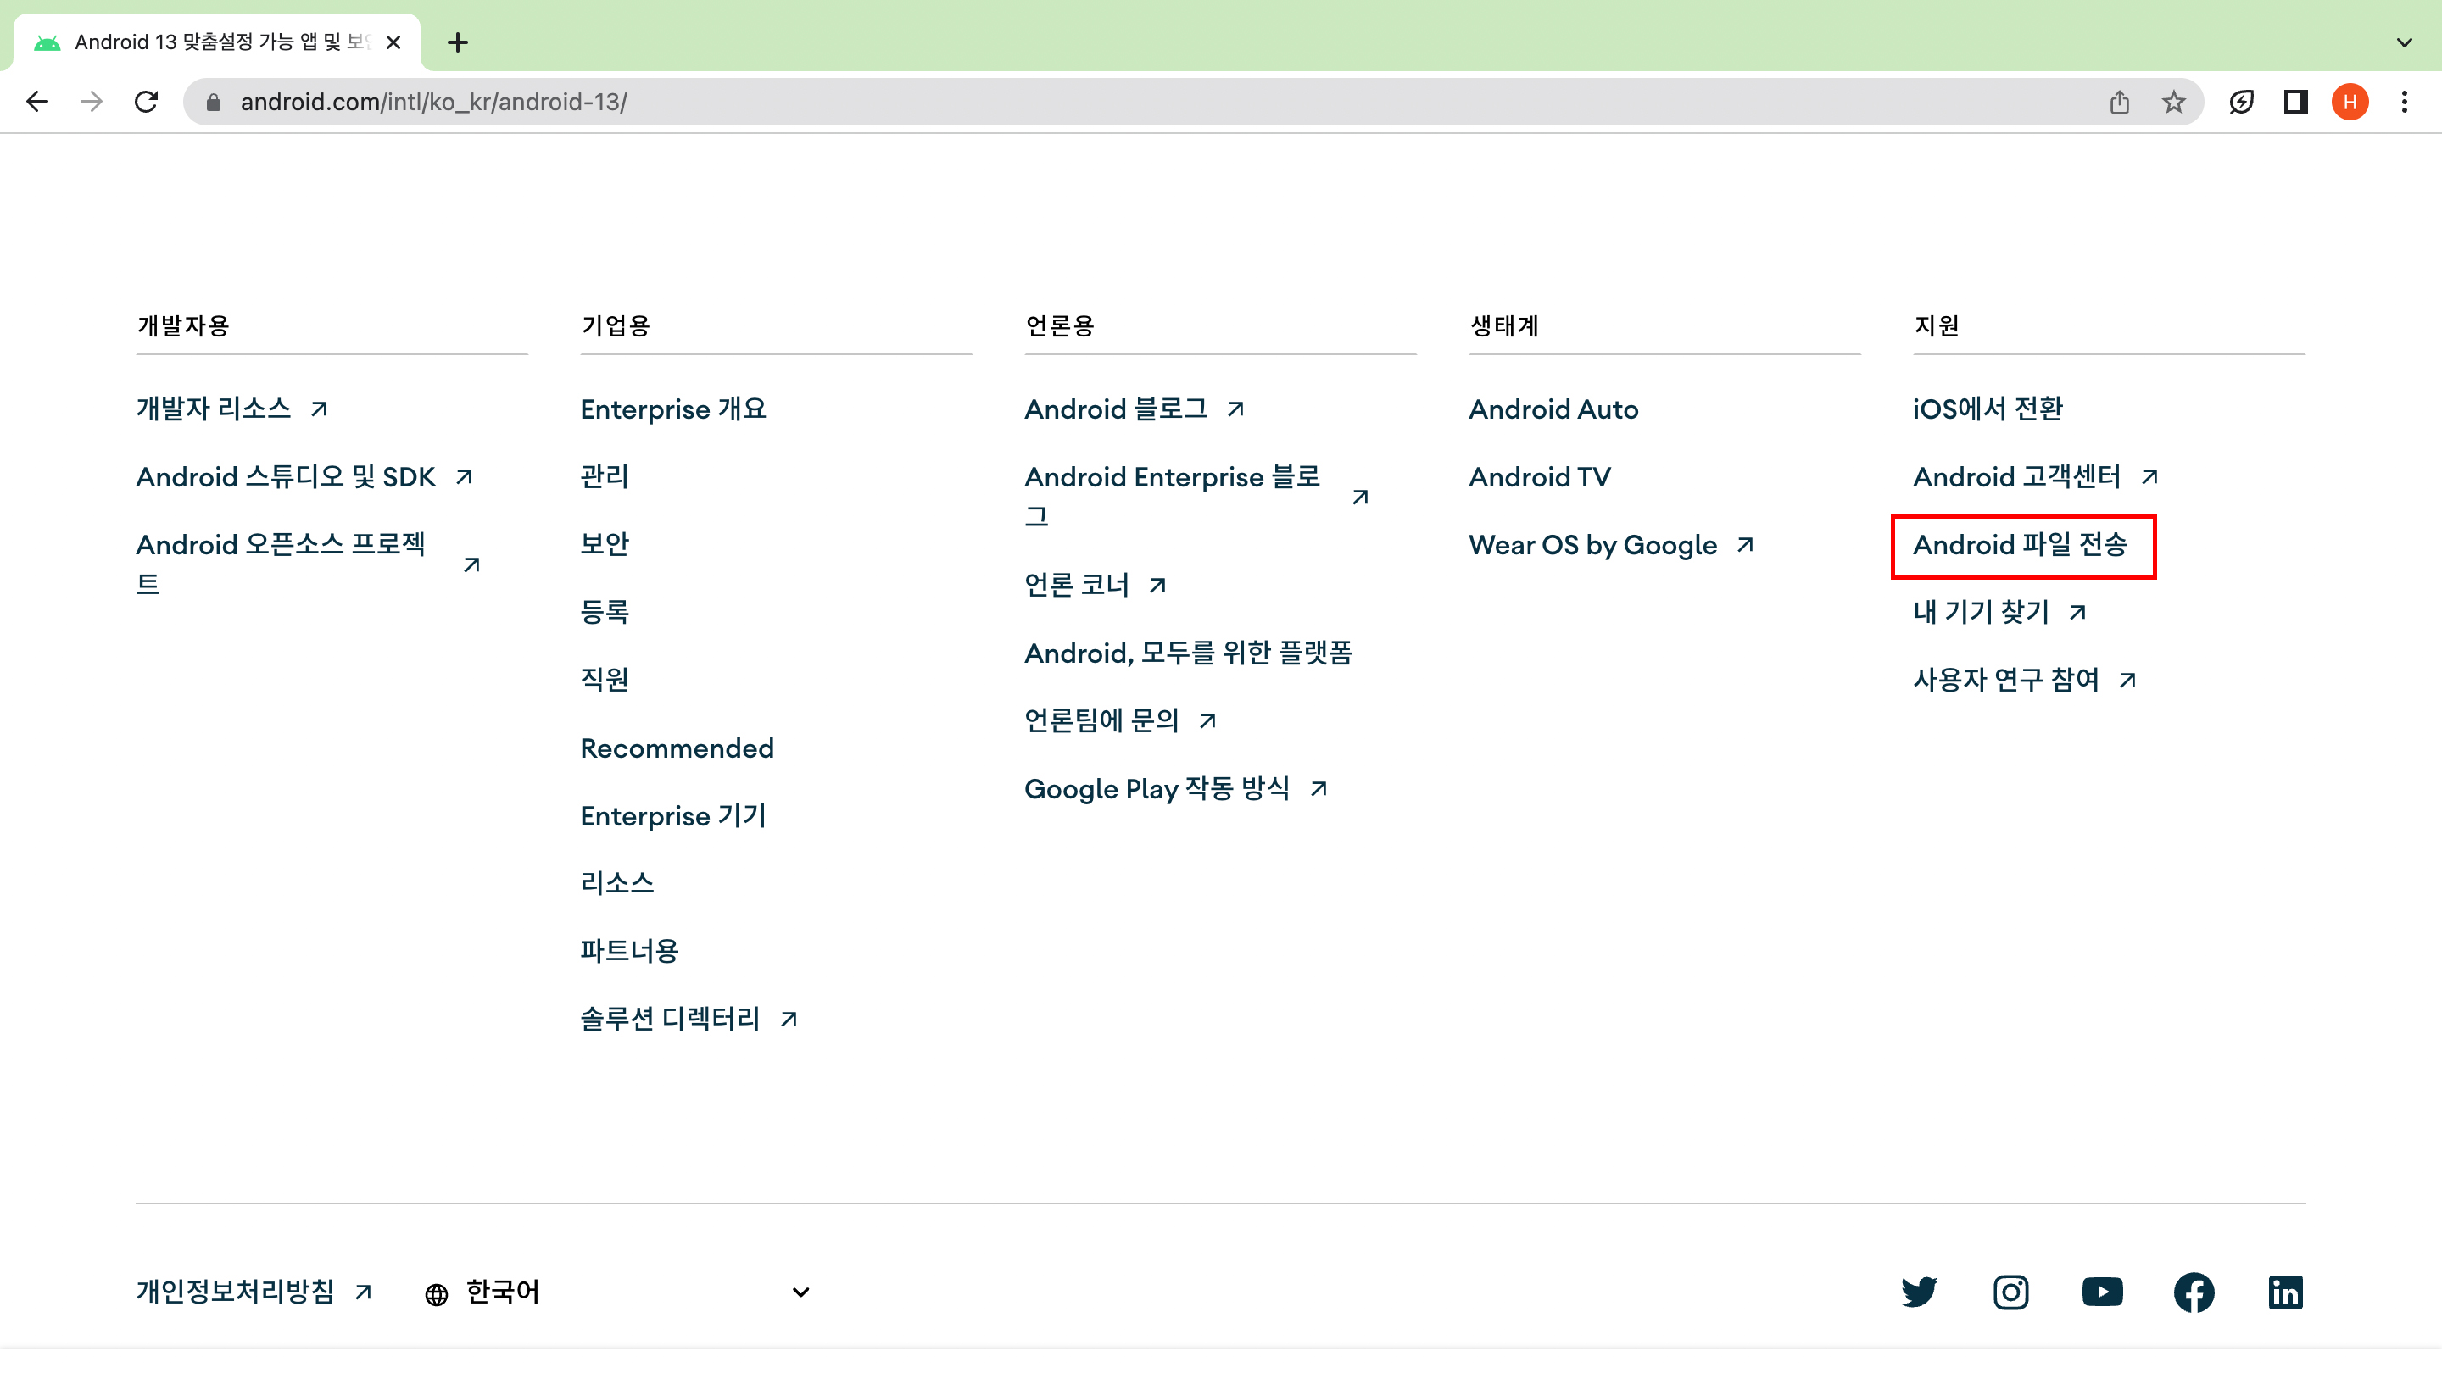This screenshot has width=2442, height=1373.
Task: Open Android Auto link
Action: click(x=1553, y=409)
